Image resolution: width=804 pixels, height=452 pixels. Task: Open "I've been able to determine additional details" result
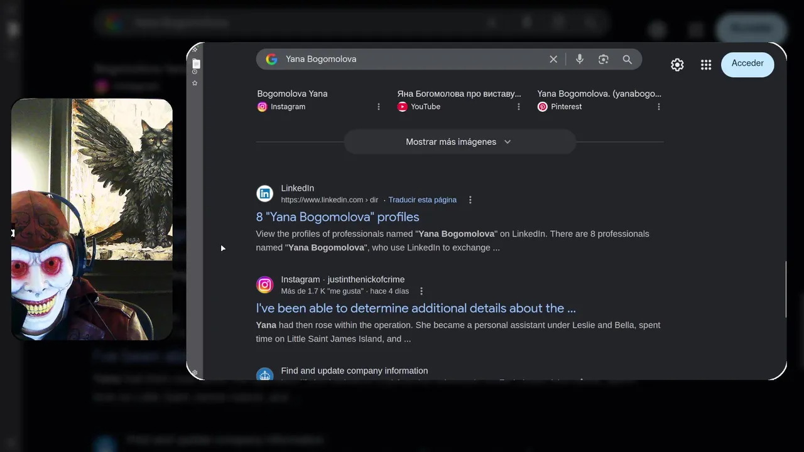416,308
